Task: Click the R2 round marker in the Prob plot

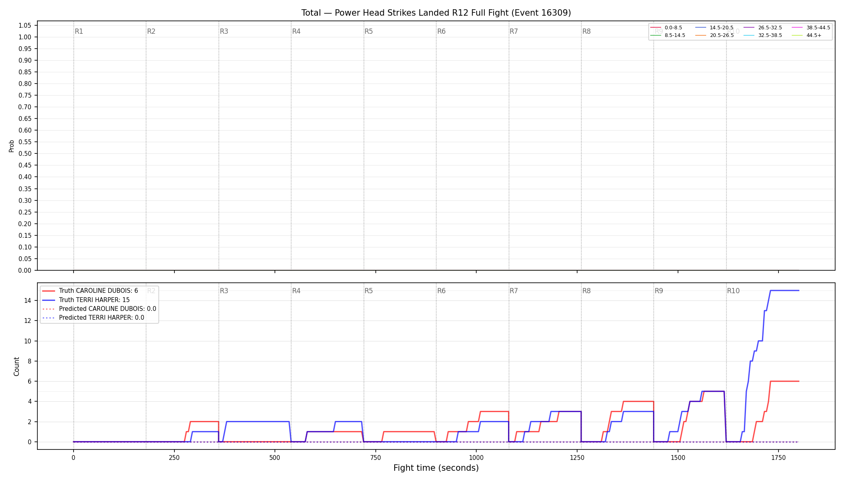Action: pyautogui.click(x=151, y=31)
